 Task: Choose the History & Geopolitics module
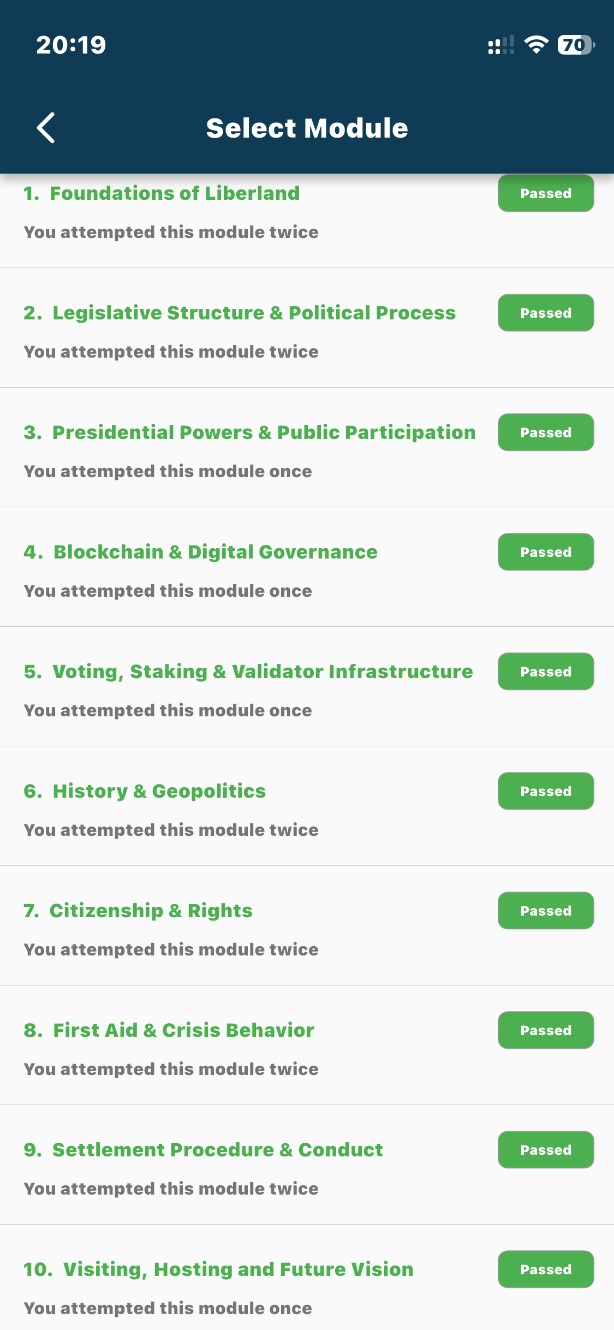159,791
